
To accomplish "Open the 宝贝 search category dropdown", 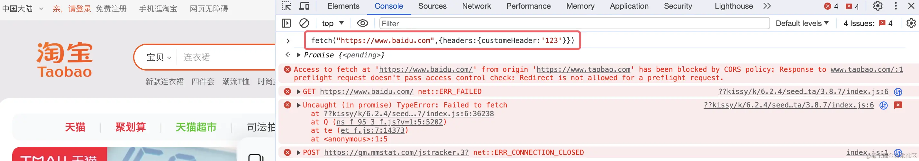I will tap(159, 57).
